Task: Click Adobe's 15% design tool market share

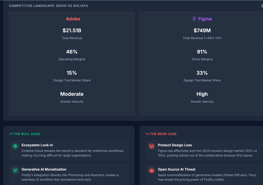Action: point(72,73)
